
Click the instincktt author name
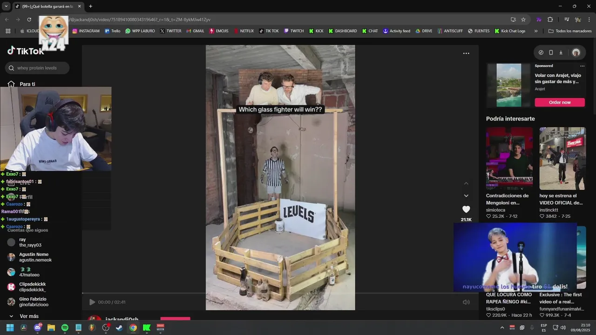pyautogui.click(x=549, y=210)
